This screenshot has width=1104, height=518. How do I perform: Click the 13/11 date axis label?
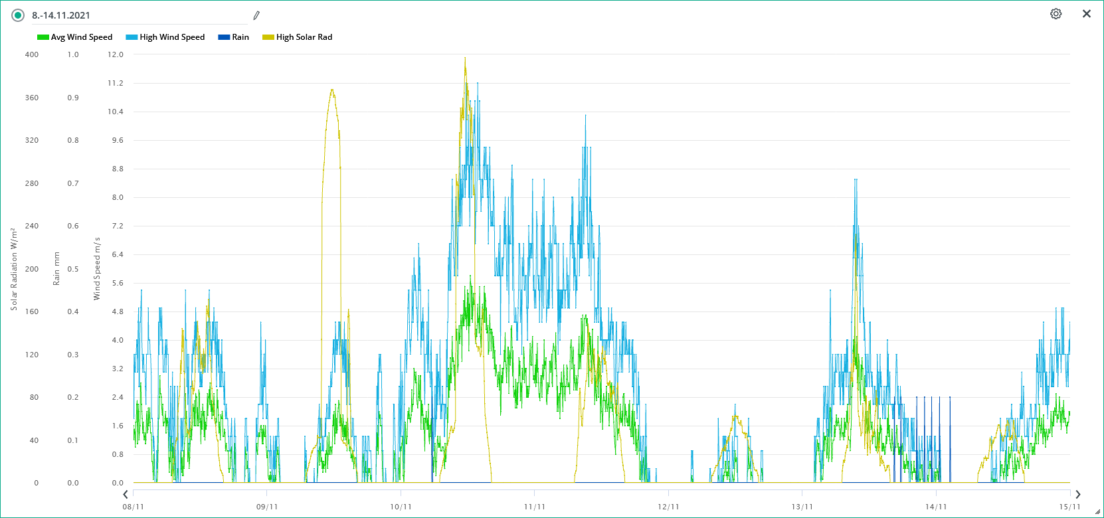(802, 507)
